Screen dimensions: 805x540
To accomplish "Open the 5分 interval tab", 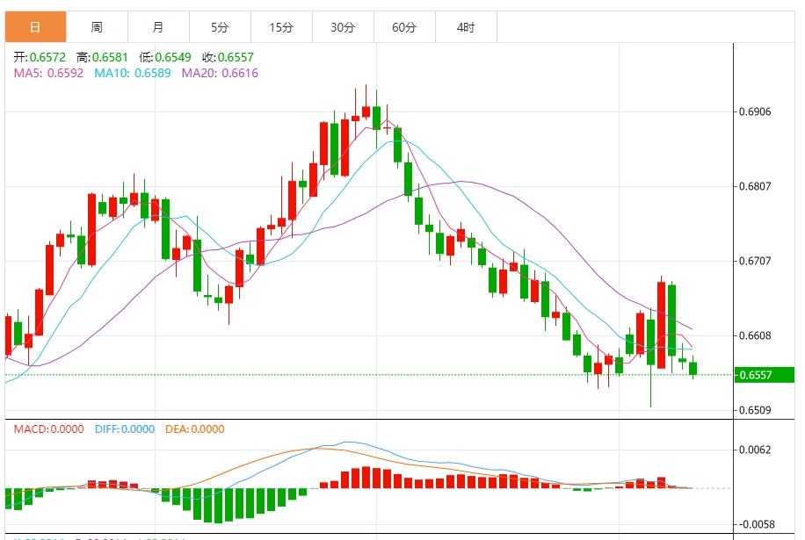I will click(221, 27).
